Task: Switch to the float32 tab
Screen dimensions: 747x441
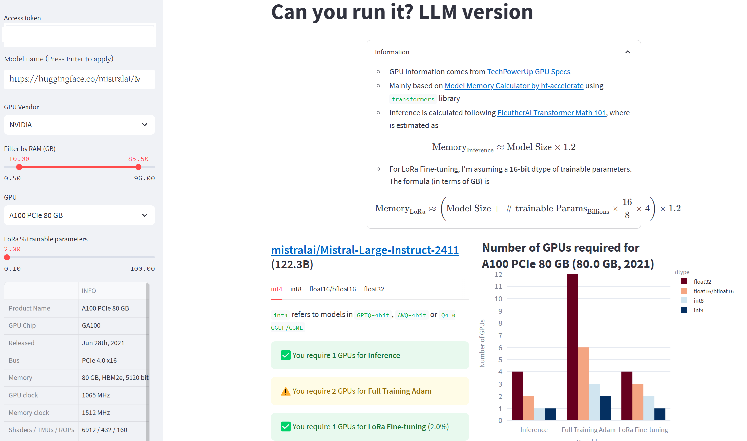Action: pyautogui.click(x=374, y=289)
